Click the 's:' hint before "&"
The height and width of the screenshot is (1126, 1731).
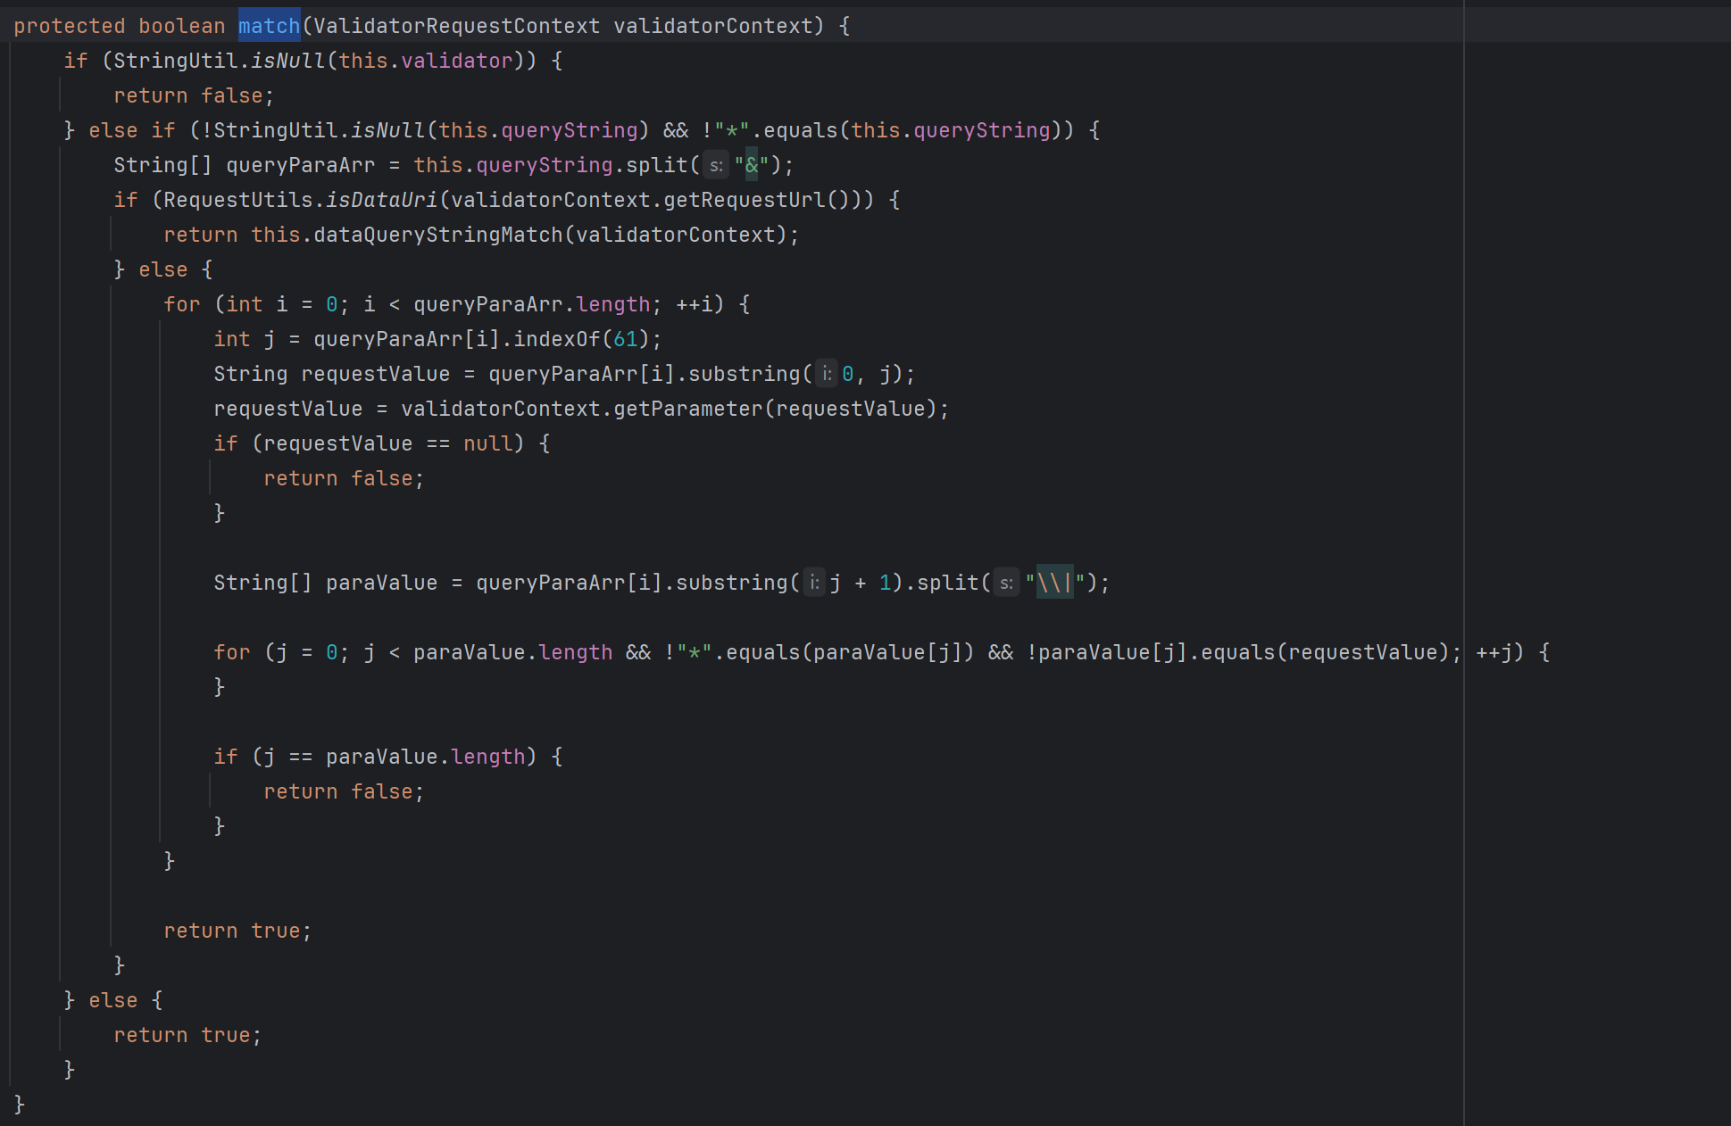(x=716, y=166)
